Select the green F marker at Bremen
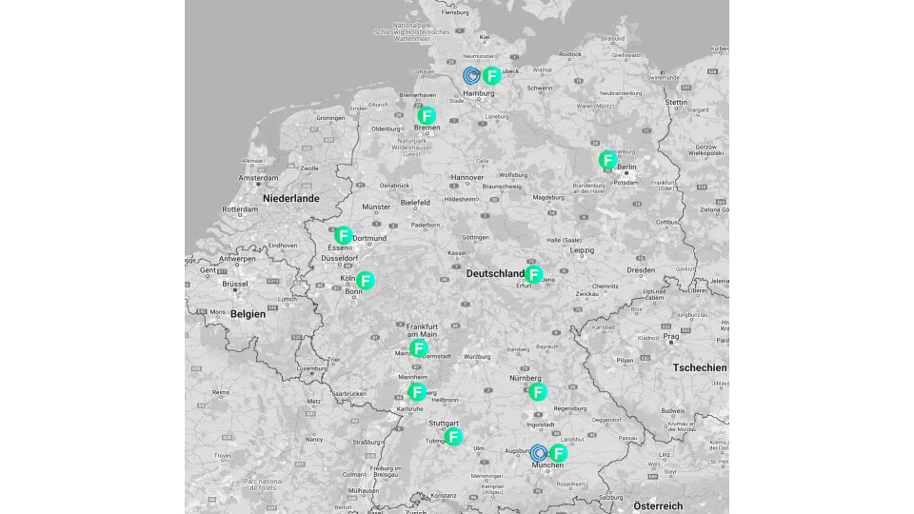914x514 pixels. click(427, 116)
